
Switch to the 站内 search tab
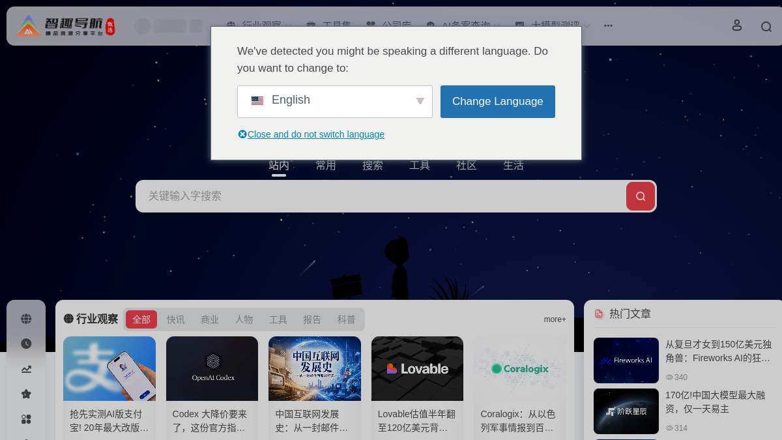(x=279, y=166)
